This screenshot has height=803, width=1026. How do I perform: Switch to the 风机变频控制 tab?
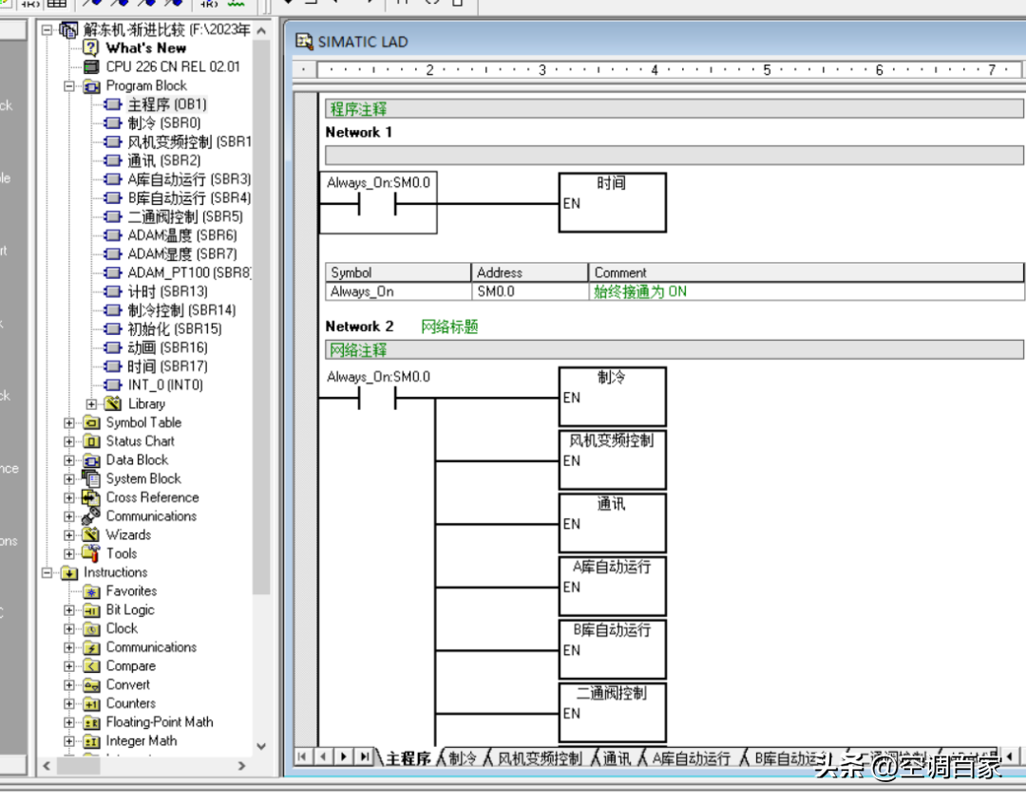pyautogui.click(x=539, y=758)
